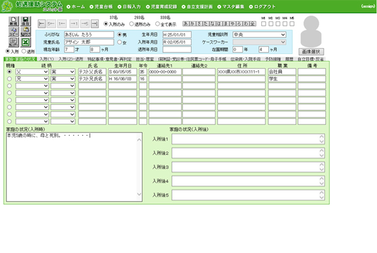Expand the 入所後1 text field spinner
377x253 pixels.
pyautogui.click(x=322, y=139)
